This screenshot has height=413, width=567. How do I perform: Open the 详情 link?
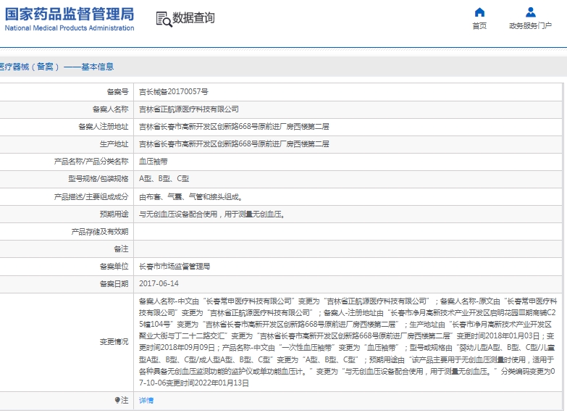coord(146,401)
